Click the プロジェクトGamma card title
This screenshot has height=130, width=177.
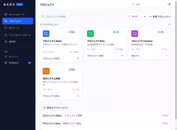pos(142,41)
